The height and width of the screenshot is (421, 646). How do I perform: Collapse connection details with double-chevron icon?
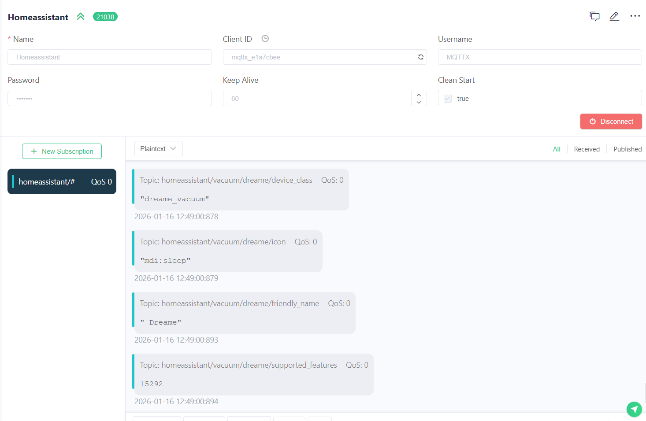click(80, 17)
